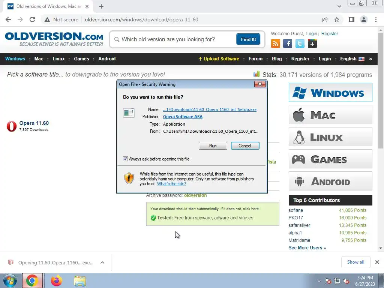Click the stats bar chart icon
This screenshot has width=384, height=288.
click(256, 74)
